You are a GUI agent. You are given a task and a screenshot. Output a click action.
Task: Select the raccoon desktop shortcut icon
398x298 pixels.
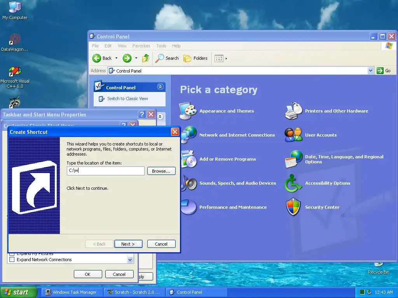point(15,102)
